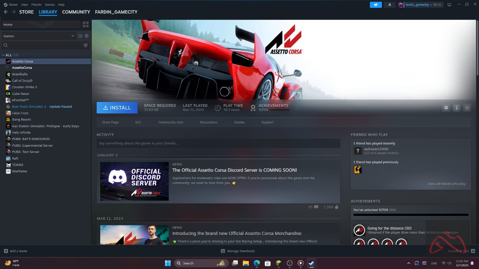Click the back navigation arrow
This screenshot has width=479, height=269.
click(6, 12)
